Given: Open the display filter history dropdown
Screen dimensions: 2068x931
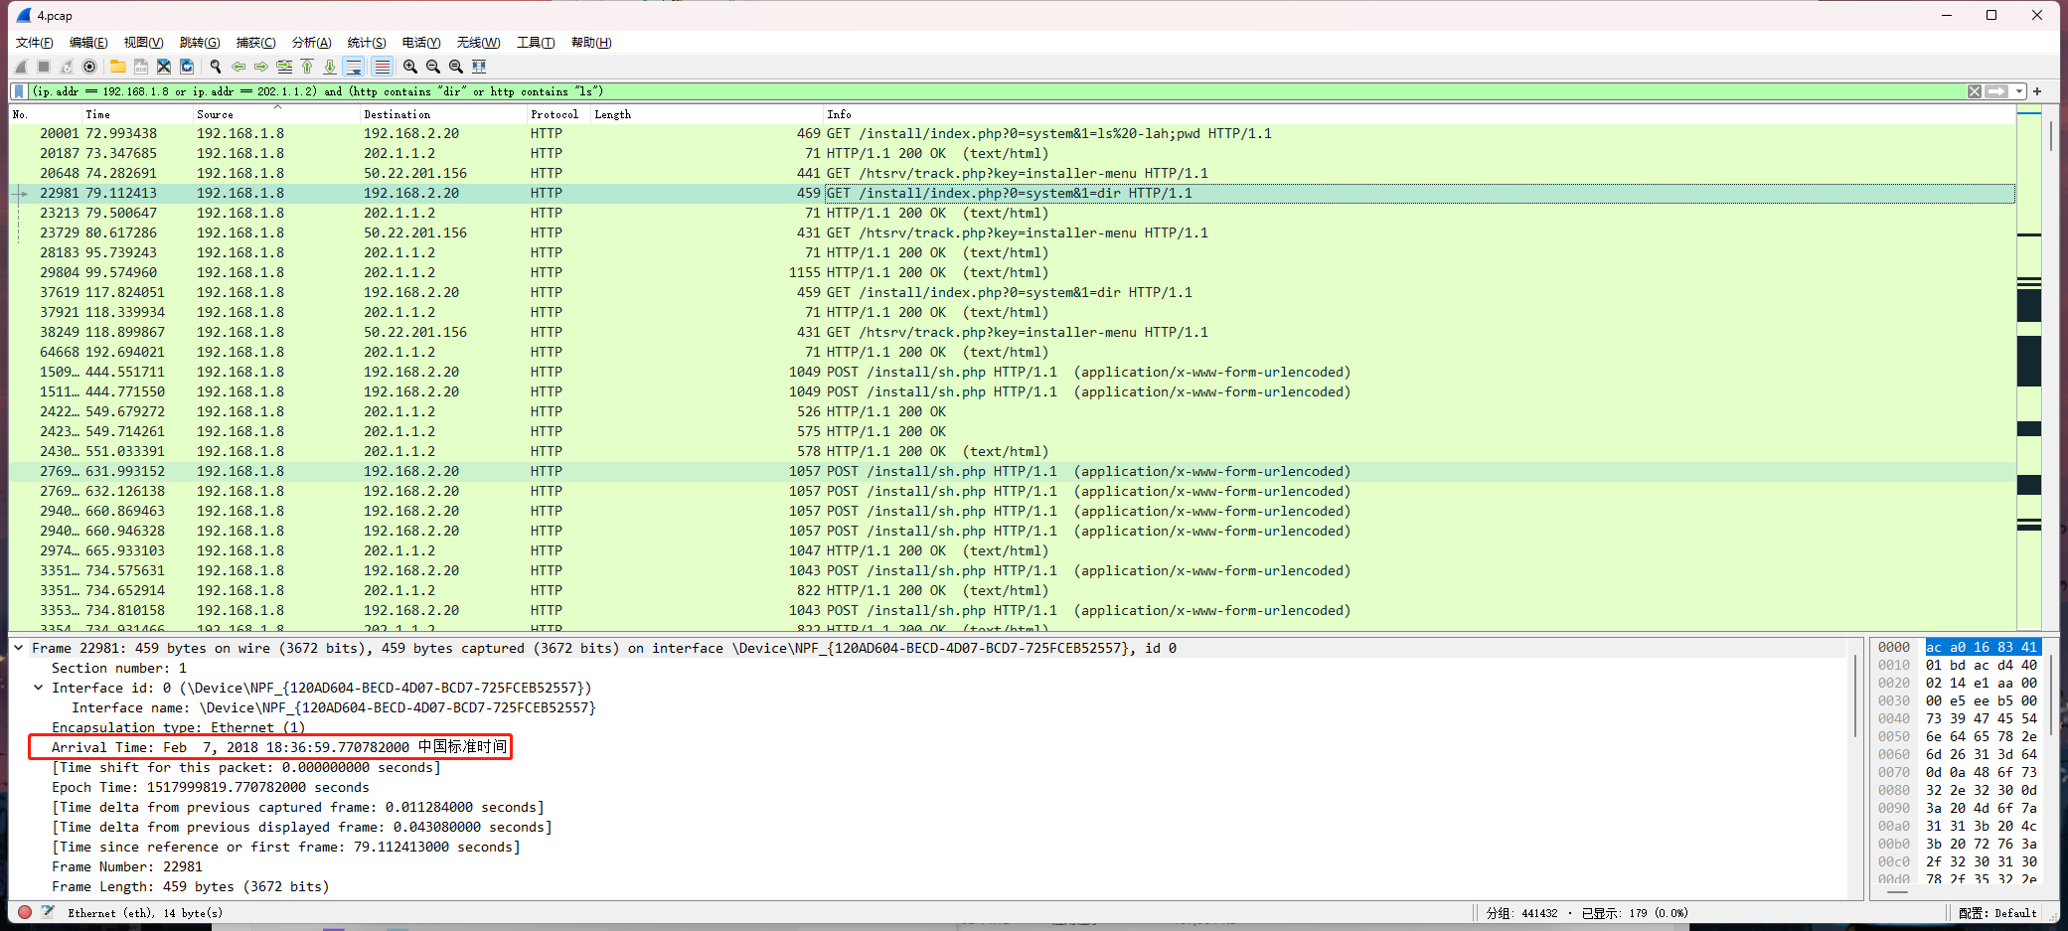Looking at the screenshot, I should tap(2019, 91).
